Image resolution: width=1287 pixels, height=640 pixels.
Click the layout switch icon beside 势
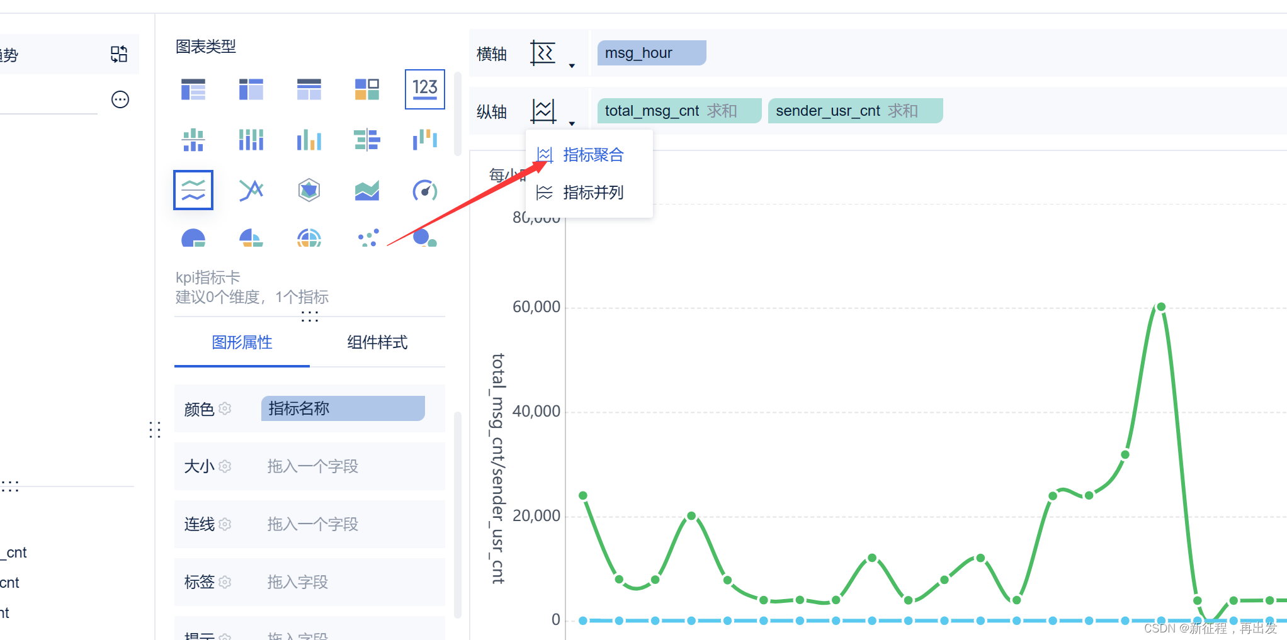[x=119, y=54]
